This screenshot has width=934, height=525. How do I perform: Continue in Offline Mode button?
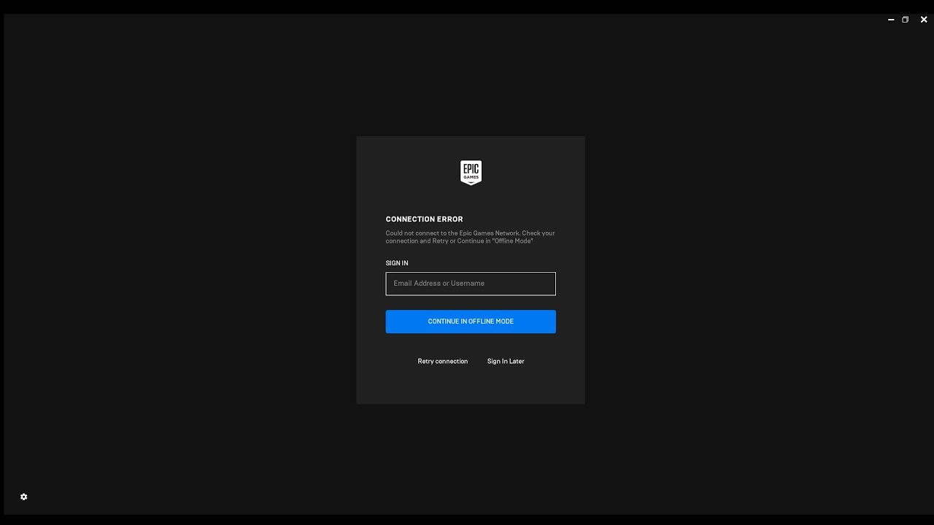[471, 322]
